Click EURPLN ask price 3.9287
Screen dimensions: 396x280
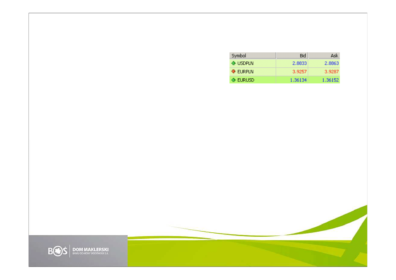tap(331, 71)
